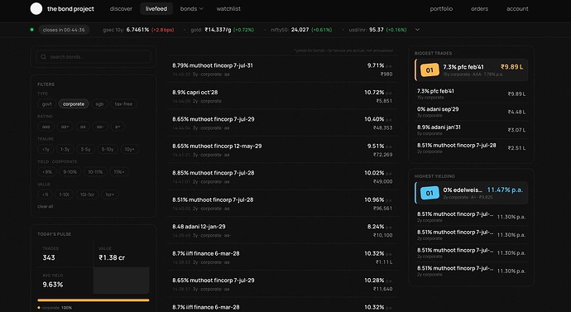
Task: Click the usd/inr 95.37 ticker
Action: click(x=377, y=30)
